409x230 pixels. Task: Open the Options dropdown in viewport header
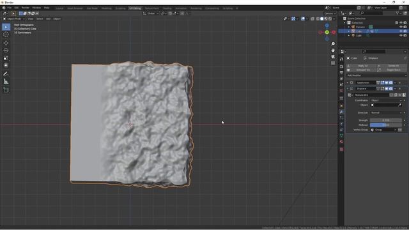point(330,13)
